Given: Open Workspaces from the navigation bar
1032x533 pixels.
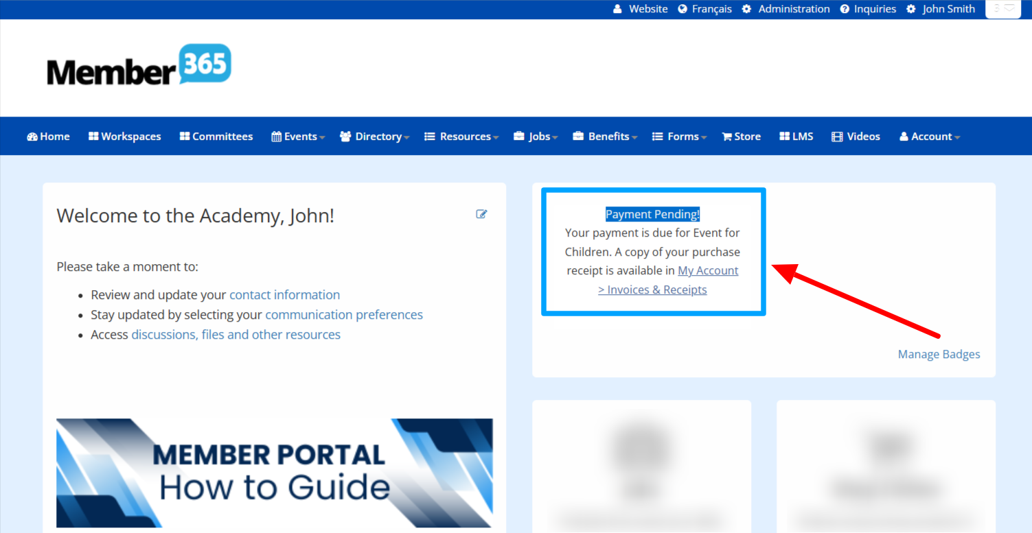Looking at the screenshot, I should point(124,137).
